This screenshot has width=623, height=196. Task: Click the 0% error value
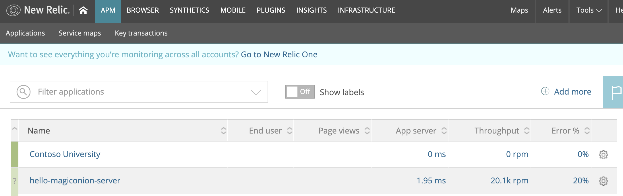coord(583,154)
